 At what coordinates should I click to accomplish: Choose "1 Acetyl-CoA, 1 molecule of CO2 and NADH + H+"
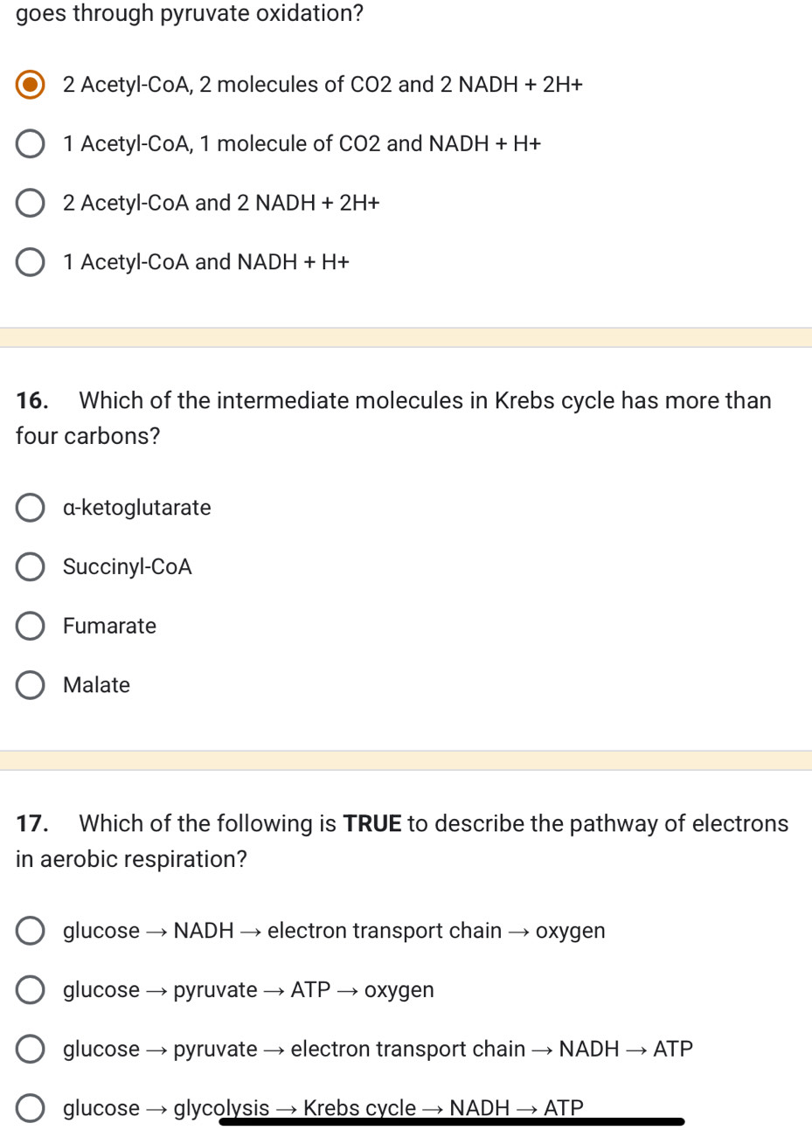(29, 143)
